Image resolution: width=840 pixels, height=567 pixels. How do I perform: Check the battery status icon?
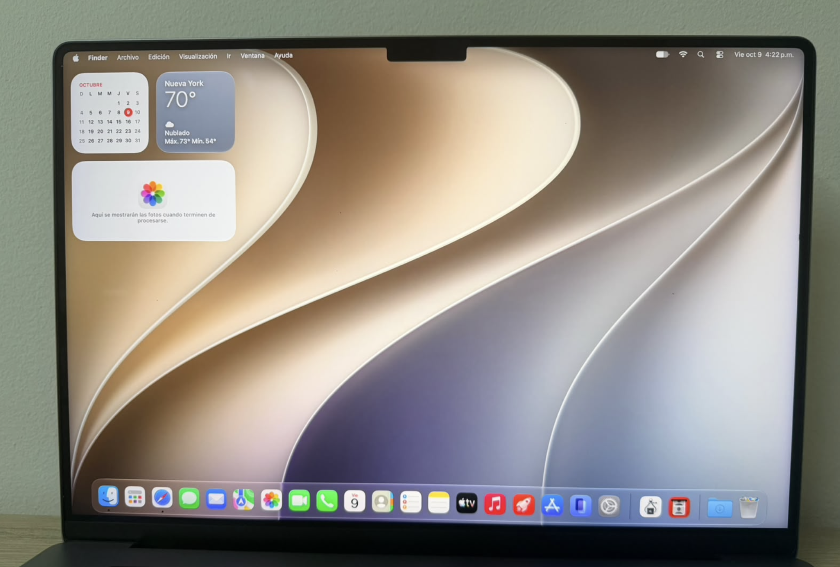662,54
